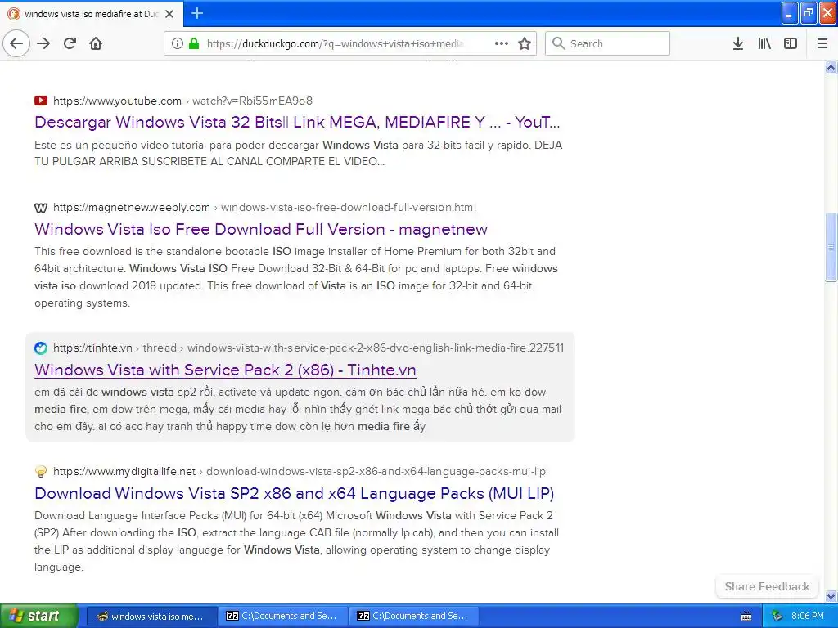Click the green secure connection padlock
Image resolution: width=838 pixels, height=628 pixels.
(x=194, y=43)
